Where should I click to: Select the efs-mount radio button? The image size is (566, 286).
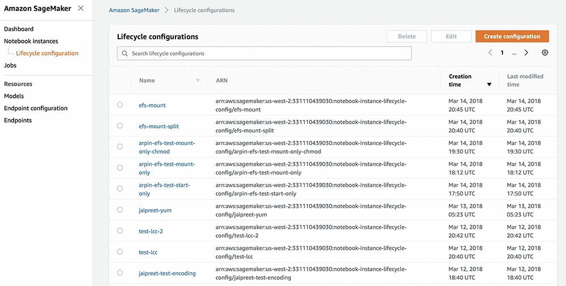click(120, 105)
